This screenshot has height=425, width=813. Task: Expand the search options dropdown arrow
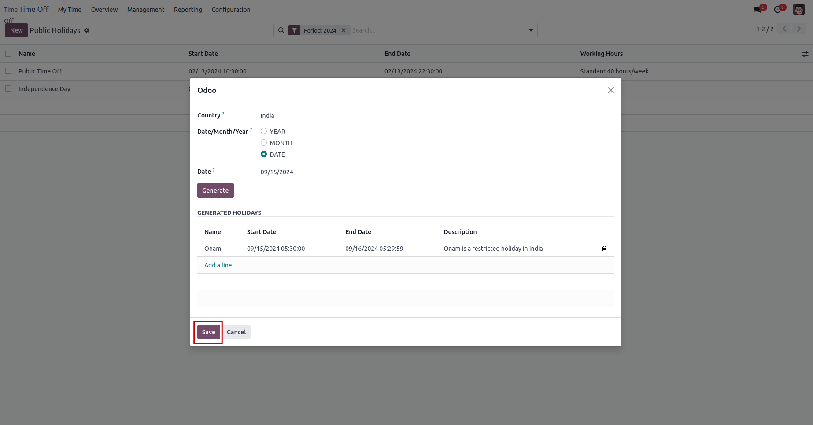pos(531,30)
